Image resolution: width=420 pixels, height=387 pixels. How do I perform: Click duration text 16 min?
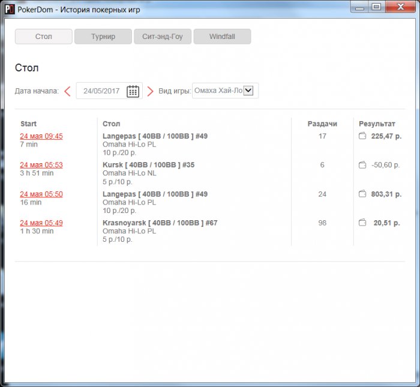pyautogui.click(x=31, y=202)
